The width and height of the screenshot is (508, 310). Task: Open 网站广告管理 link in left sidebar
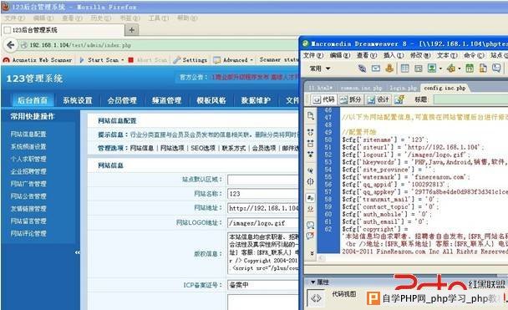pyautogui.click(x=28, y=184)
